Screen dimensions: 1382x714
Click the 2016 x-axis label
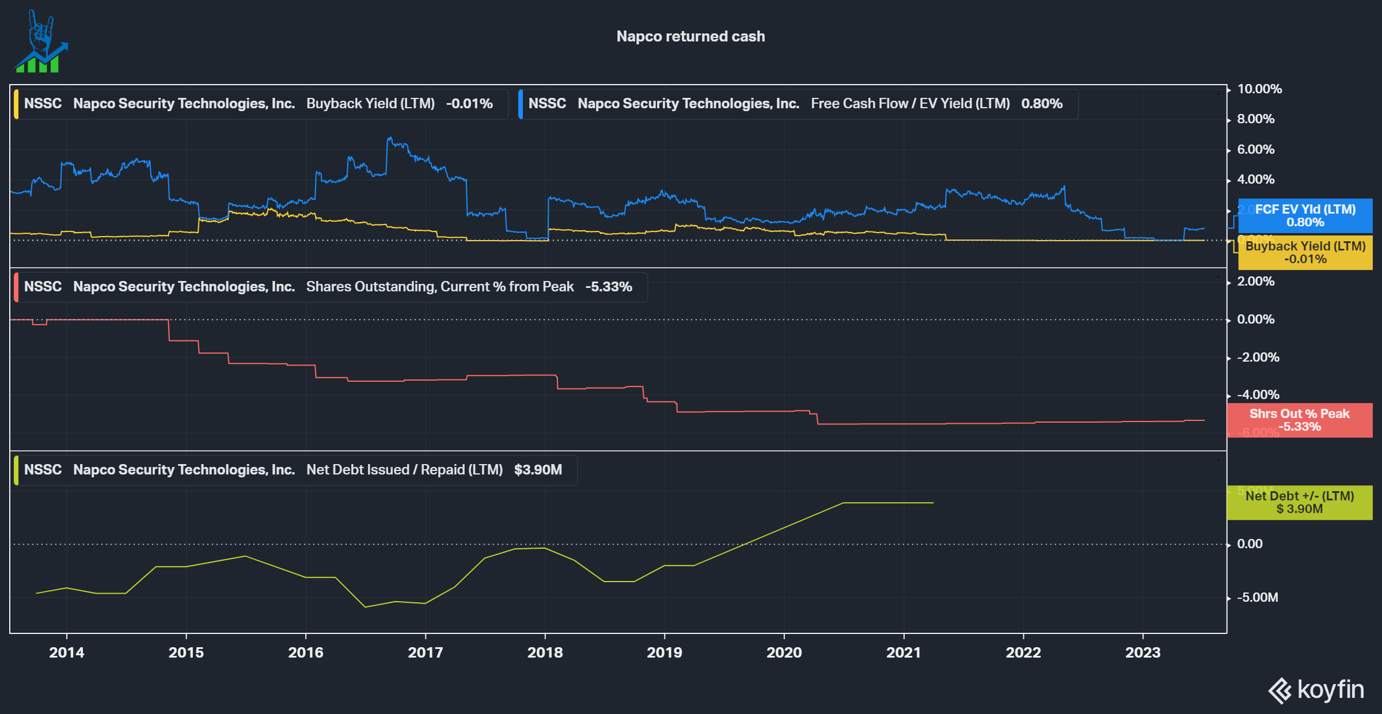(306, 652)
